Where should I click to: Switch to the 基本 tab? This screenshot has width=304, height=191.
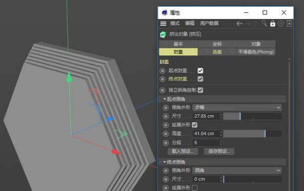pyautogui.click(x=178, y=44)
